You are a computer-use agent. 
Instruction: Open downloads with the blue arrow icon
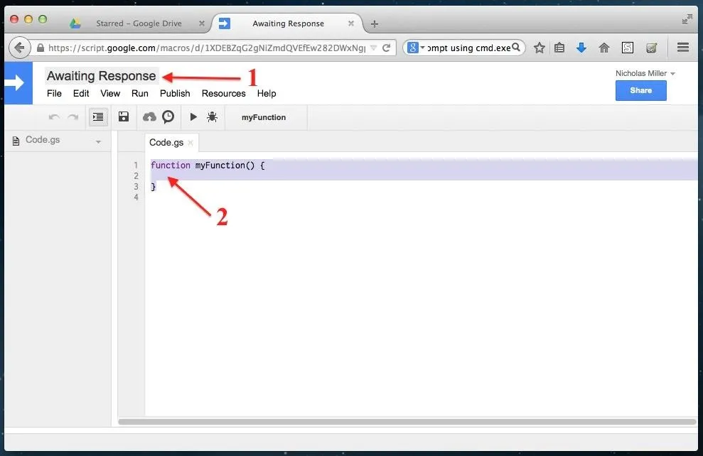581,48
